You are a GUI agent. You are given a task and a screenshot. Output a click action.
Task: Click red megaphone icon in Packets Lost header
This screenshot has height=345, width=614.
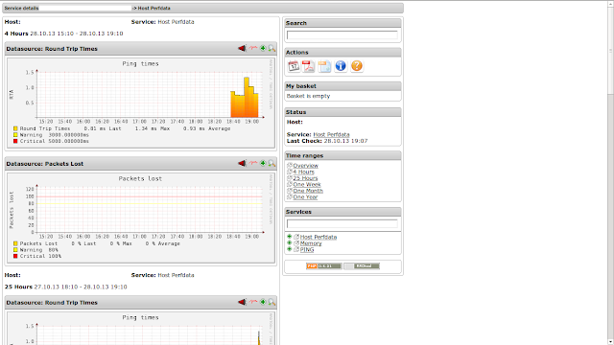pos(242,163)
